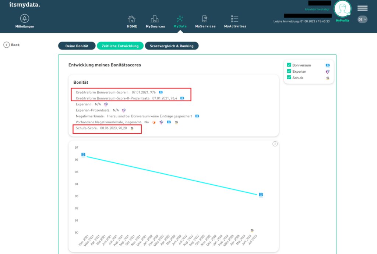Click Creditreform Boniversum-Score I value text
The width and height of the screenshot is (377, 254).
(x=144, y=92)
